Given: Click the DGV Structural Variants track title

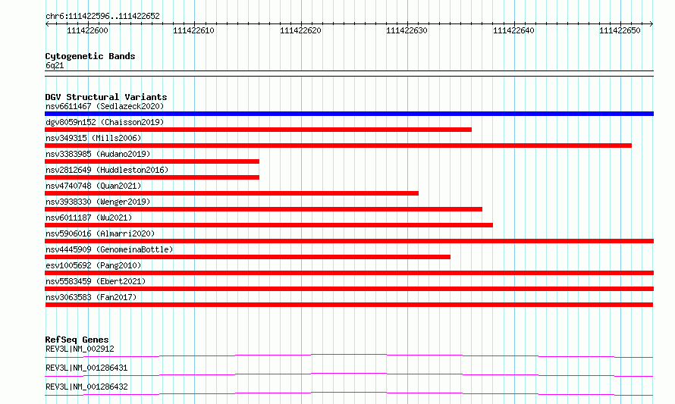Looking at the screenshot, I should [106, 97].
